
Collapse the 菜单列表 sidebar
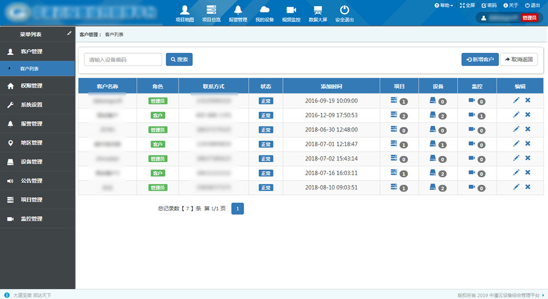click(x=69, y=34)
